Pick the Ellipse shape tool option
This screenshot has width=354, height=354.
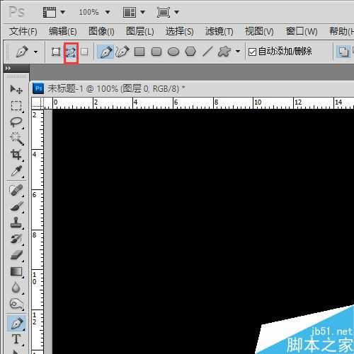(173, 52)
